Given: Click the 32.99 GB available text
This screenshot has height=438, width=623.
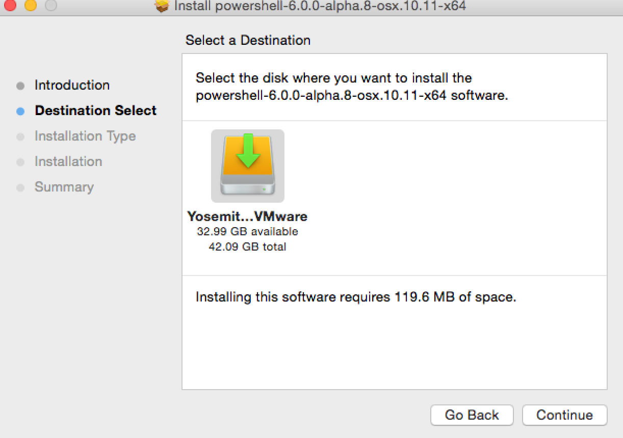Looking at the screenshot, I should 247,232.
